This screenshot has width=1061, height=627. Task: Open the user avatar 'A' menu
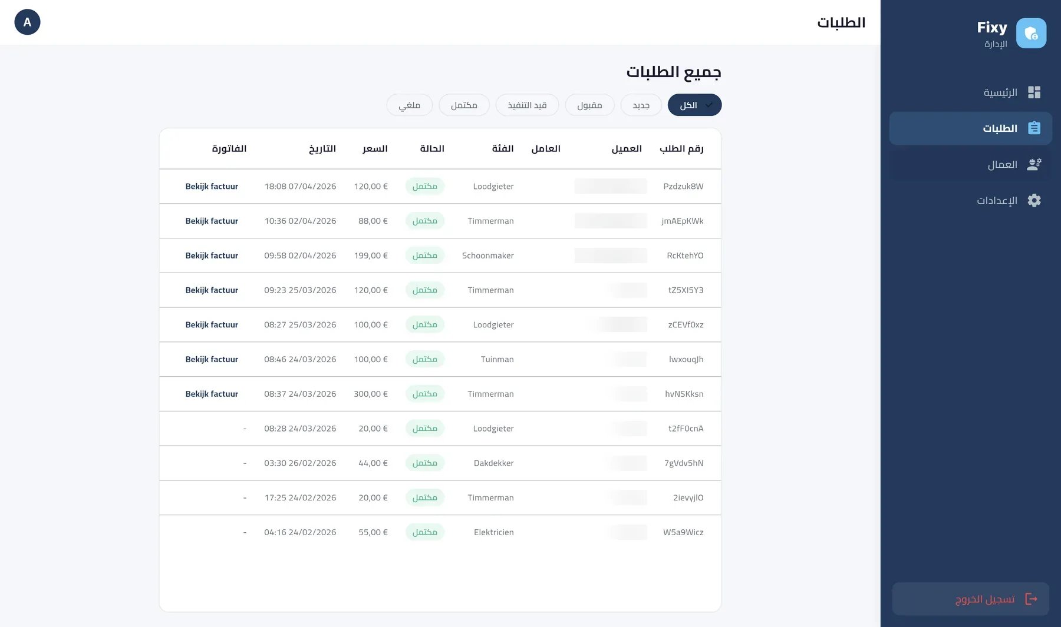tap(27, 22)
